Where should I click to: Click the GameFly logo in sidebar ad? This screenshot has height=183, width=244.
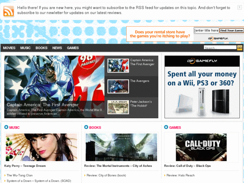click(202, 61)
